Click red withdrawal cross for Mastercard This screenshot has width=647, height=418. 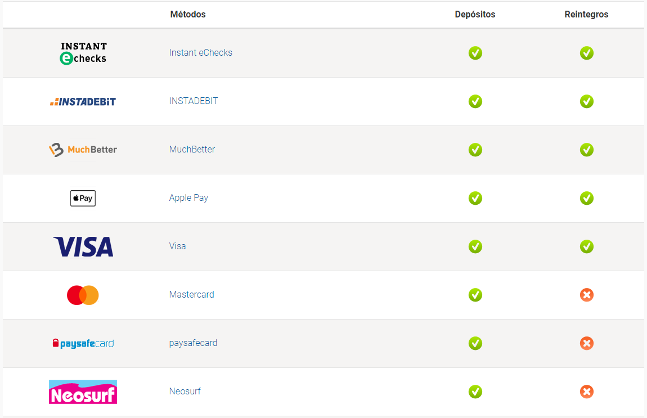(x=587, y=295)
